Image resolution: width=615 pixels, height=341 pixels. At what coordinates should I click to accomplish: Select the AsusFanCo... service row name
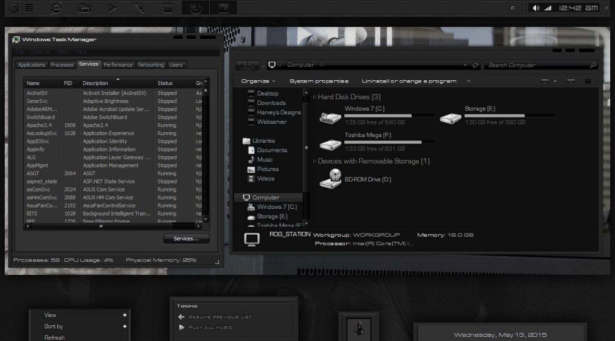click(x=42, y=206)
